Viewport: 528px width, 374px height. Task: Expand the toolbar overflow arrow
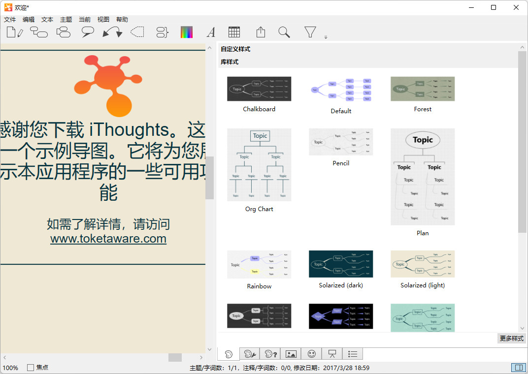pos(326,37)
